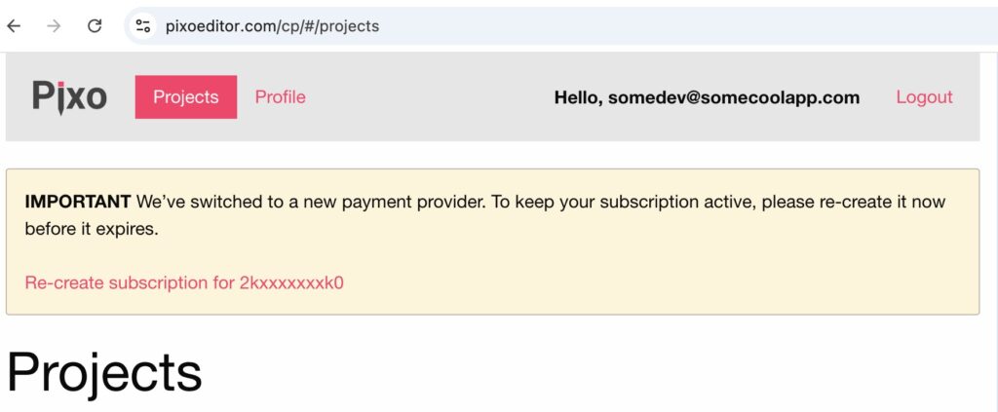Click empty header space between Profile and greeting
The height and width of the screenshot is (412, 998).
coord(429,96)
